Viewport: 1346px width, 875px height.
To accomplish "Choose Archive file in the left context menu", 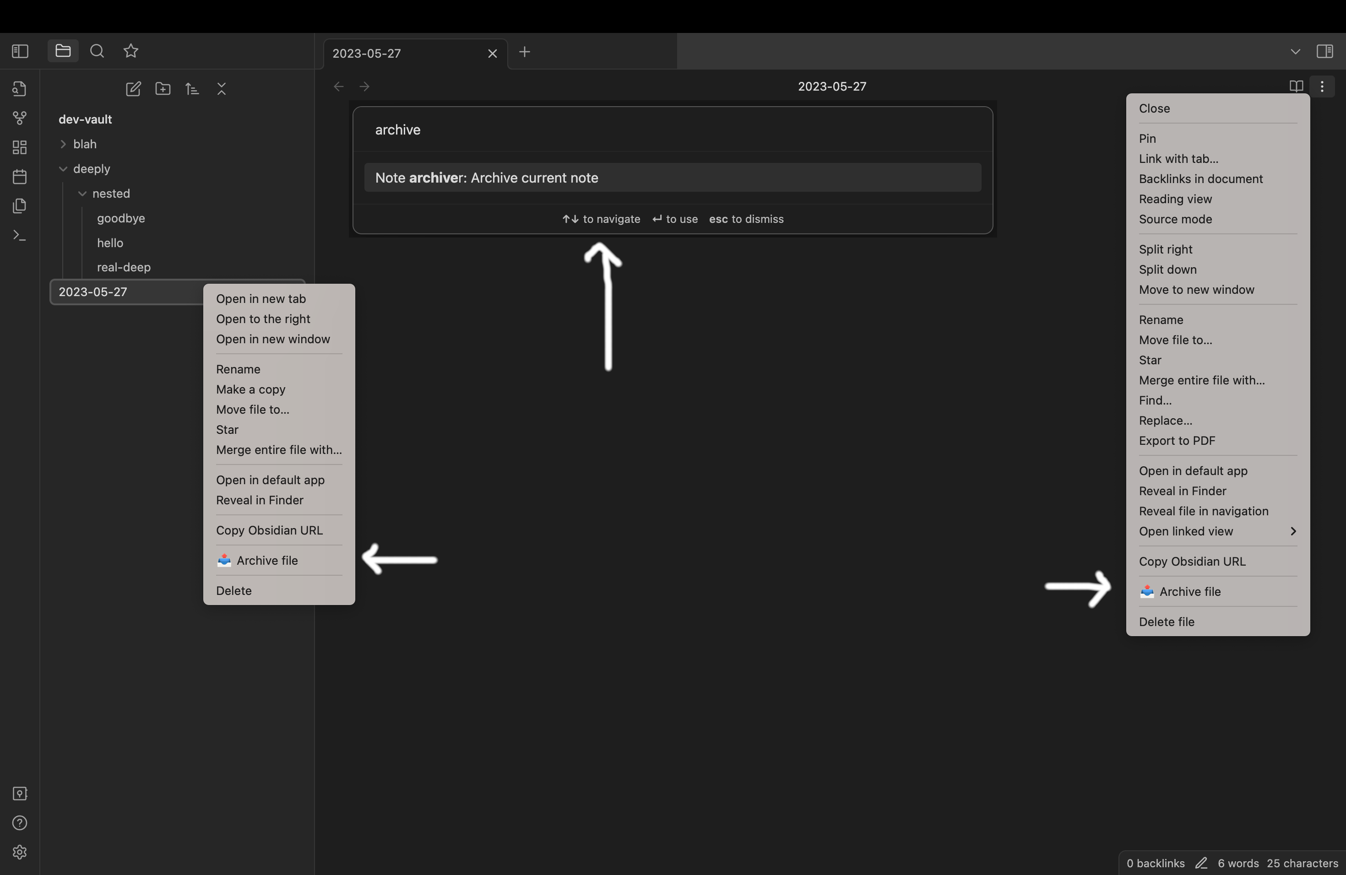I will [266, 560].
